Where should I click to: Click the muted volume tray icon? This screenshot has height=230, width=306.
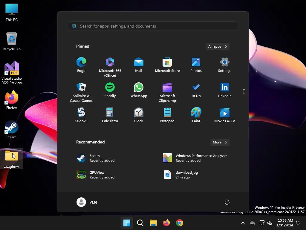pyautogui.click(x=270, y=223)
